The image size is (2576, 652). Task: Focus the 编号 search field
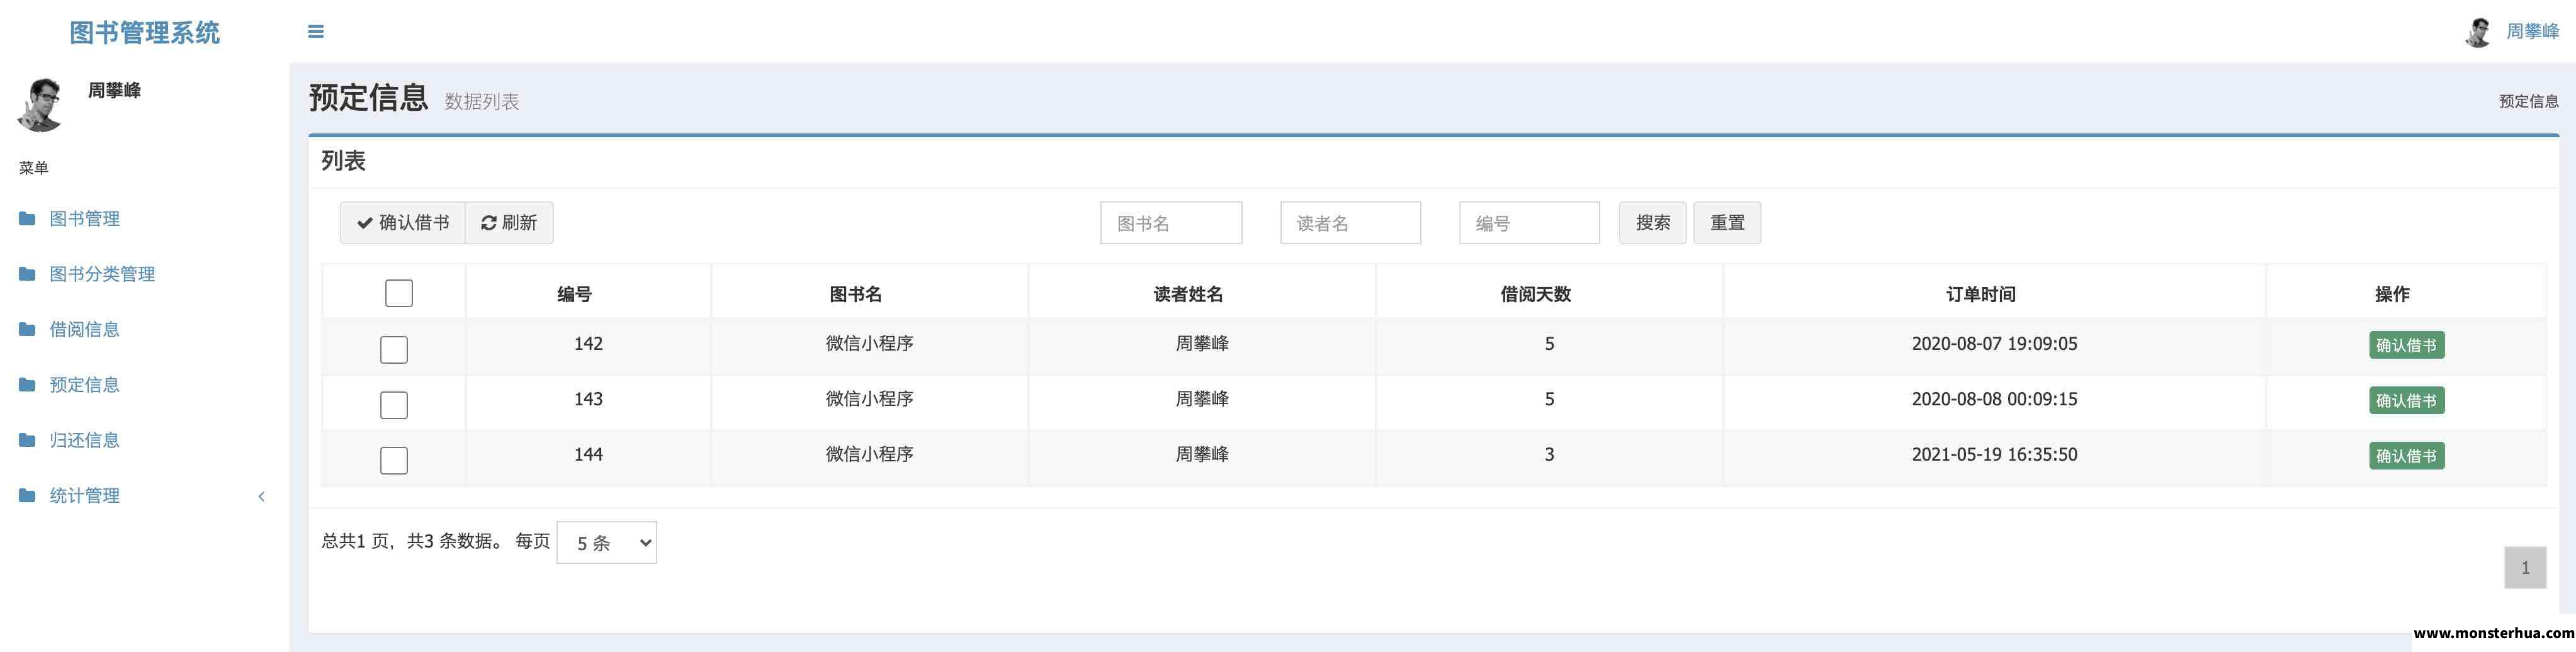[x=1529, y=222]
